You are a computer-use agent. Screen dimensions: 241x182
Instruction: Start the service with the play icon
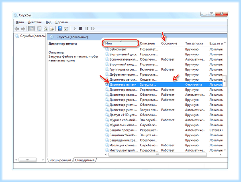75,28
